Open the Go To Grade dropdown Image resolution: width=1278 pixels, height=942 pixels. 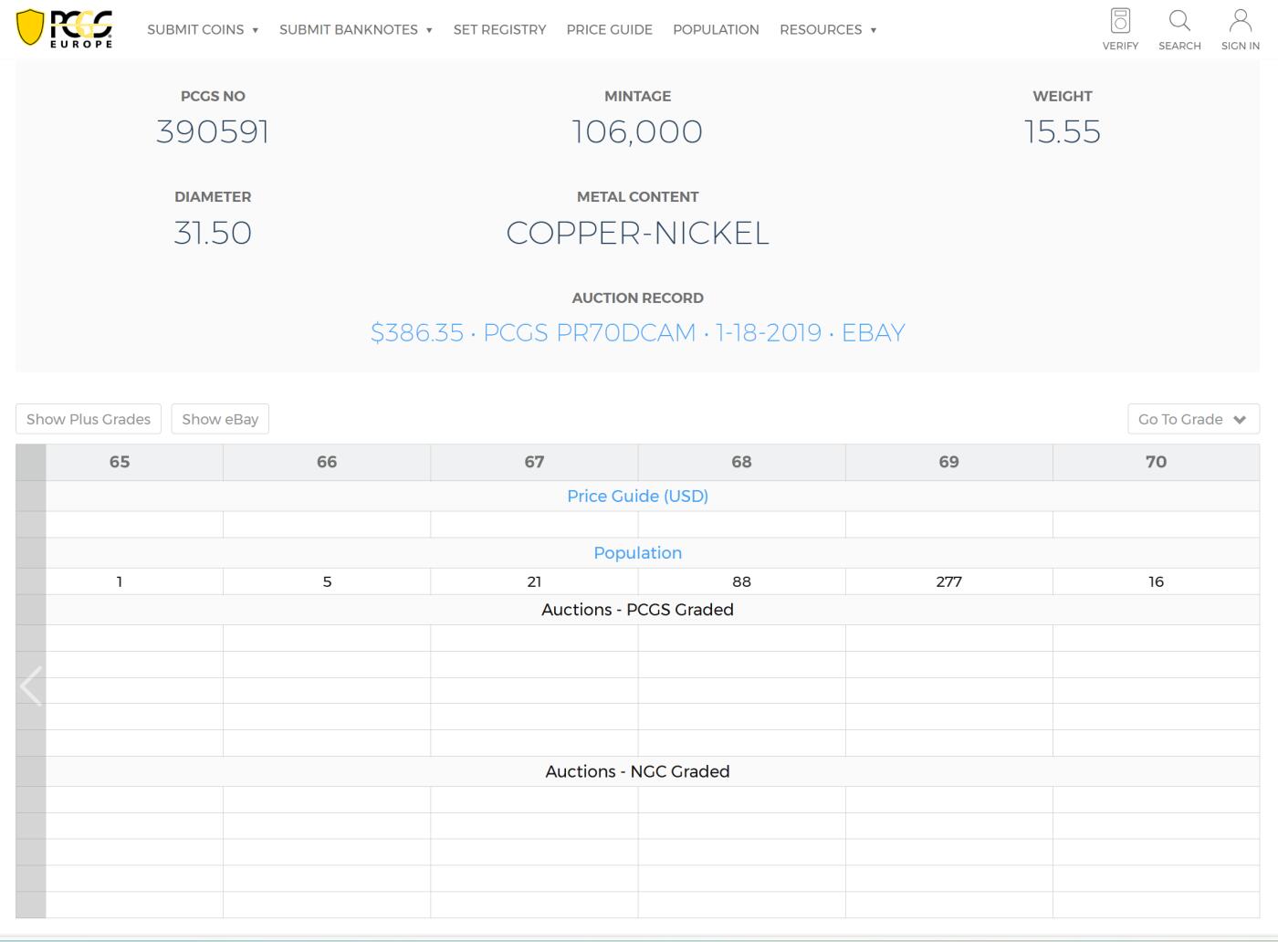[x=1192, y=419]
